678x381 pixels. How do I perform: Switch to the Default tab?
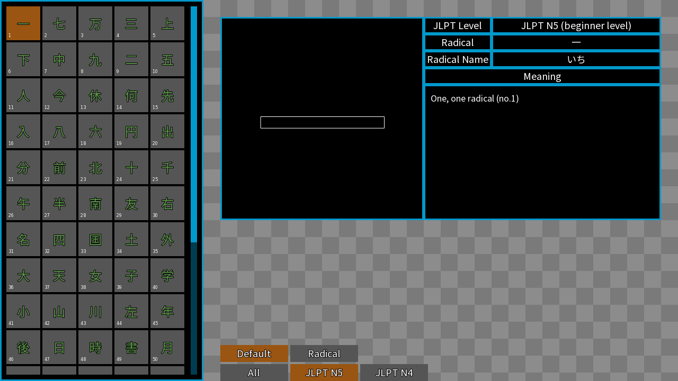254,353
